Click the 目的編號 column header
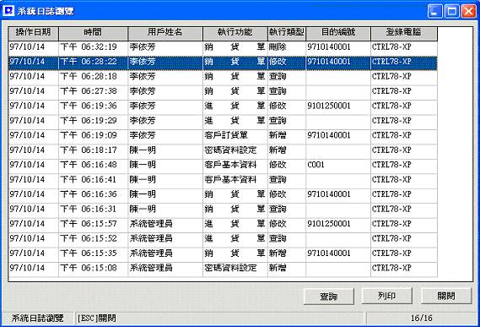This screenshot has height=327, width=480. pyautogui.click(x=338, y=33)
